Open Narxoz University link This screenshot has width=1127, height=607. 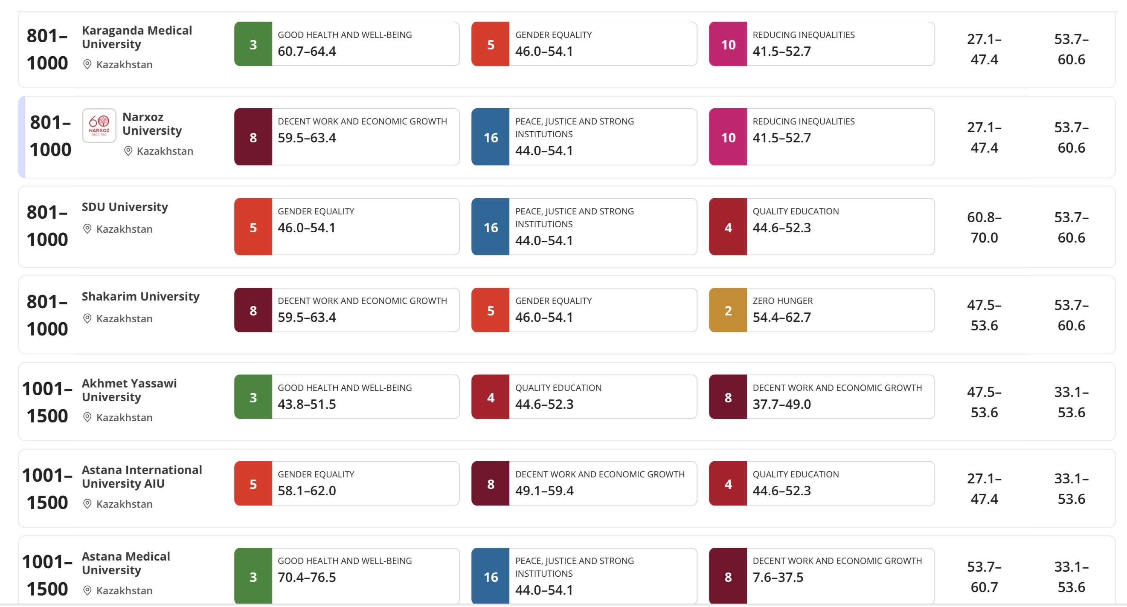[152, 124]
